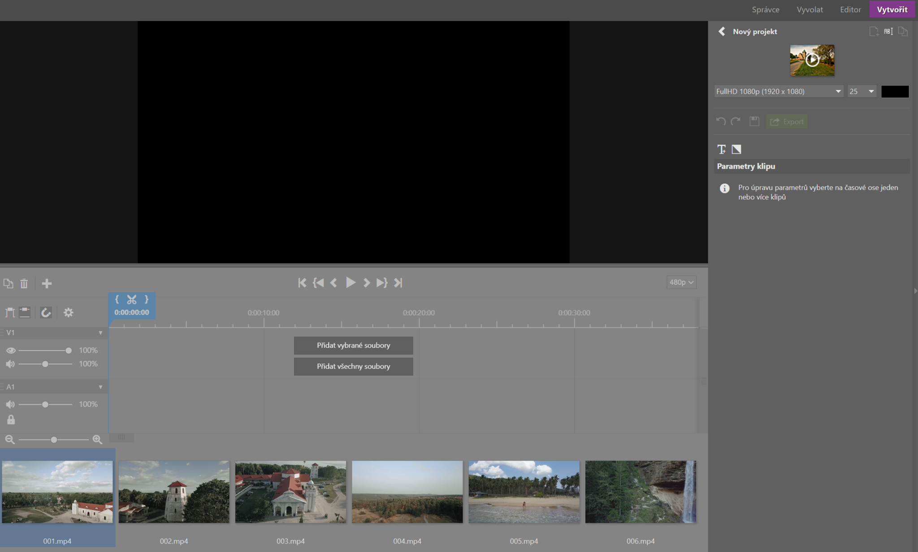The height and width of the screenshot is (552, 918).
Task: Click the trim clip start icon
Action: point(10,312)
